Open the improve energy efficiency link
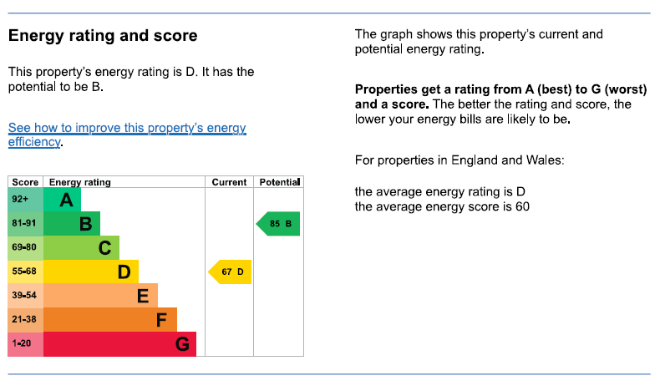 127,135
